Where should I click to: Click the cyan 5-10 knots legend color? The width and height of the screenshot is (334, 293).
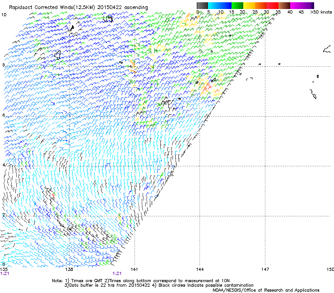click(213, 5)
